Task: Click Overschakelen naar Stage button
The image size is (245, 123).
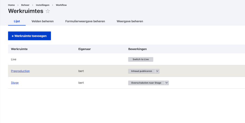Action: pos(146,83)
